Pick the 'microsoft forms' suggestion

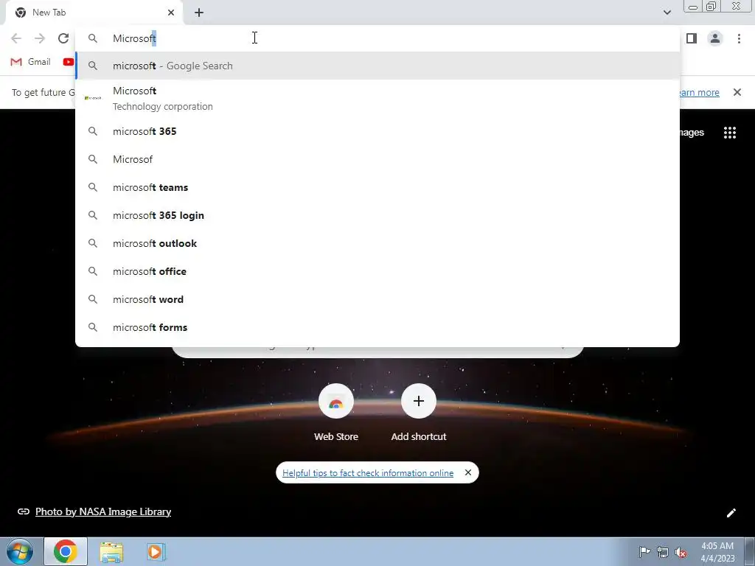[x=377, y=327]
